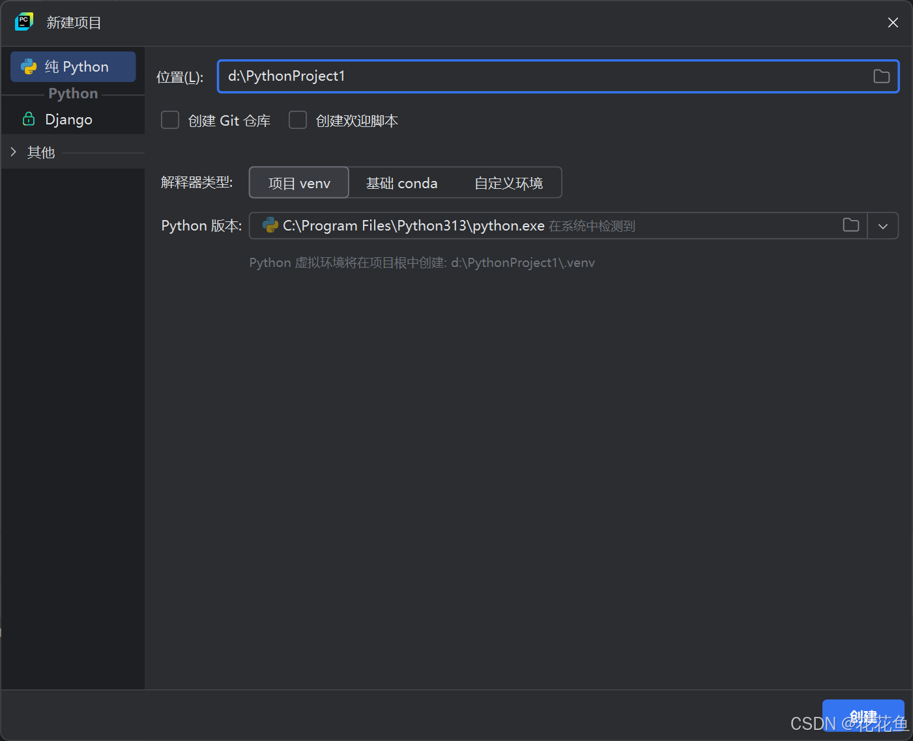Open the Python version dropdown arrow

tap(883, 226)
